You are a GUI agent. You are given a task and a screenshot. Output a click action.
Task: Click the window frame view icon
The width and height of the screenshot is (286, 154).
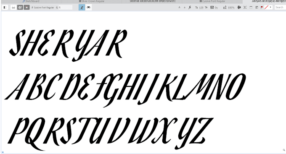[251, 8]
